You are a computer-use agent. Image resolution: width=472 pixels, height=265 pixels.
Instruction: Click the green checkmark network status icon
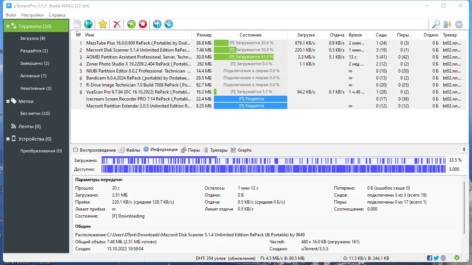(457, 258)
